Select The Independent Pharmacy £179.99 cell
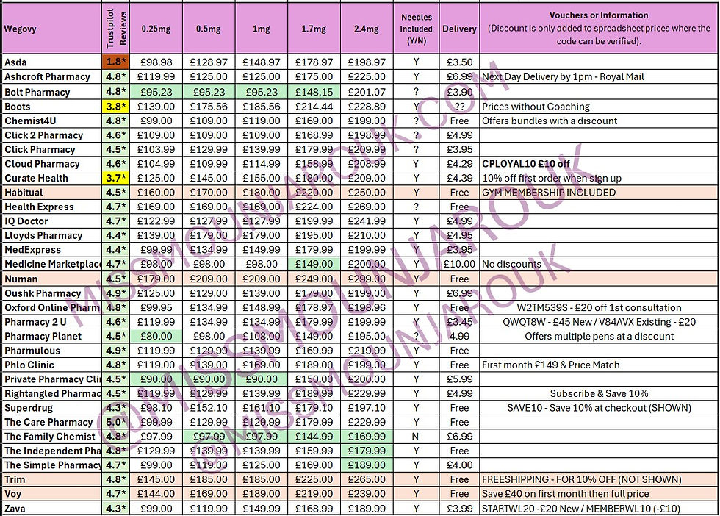This screenshot has height=516, width=720. [367, 451]
